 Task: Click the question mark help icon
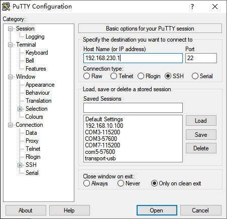point(192,7)
